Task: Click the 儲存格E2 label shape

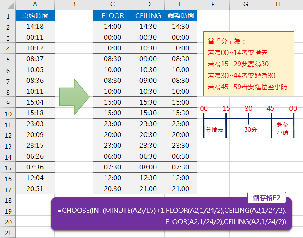Action: tap(266, 197)
